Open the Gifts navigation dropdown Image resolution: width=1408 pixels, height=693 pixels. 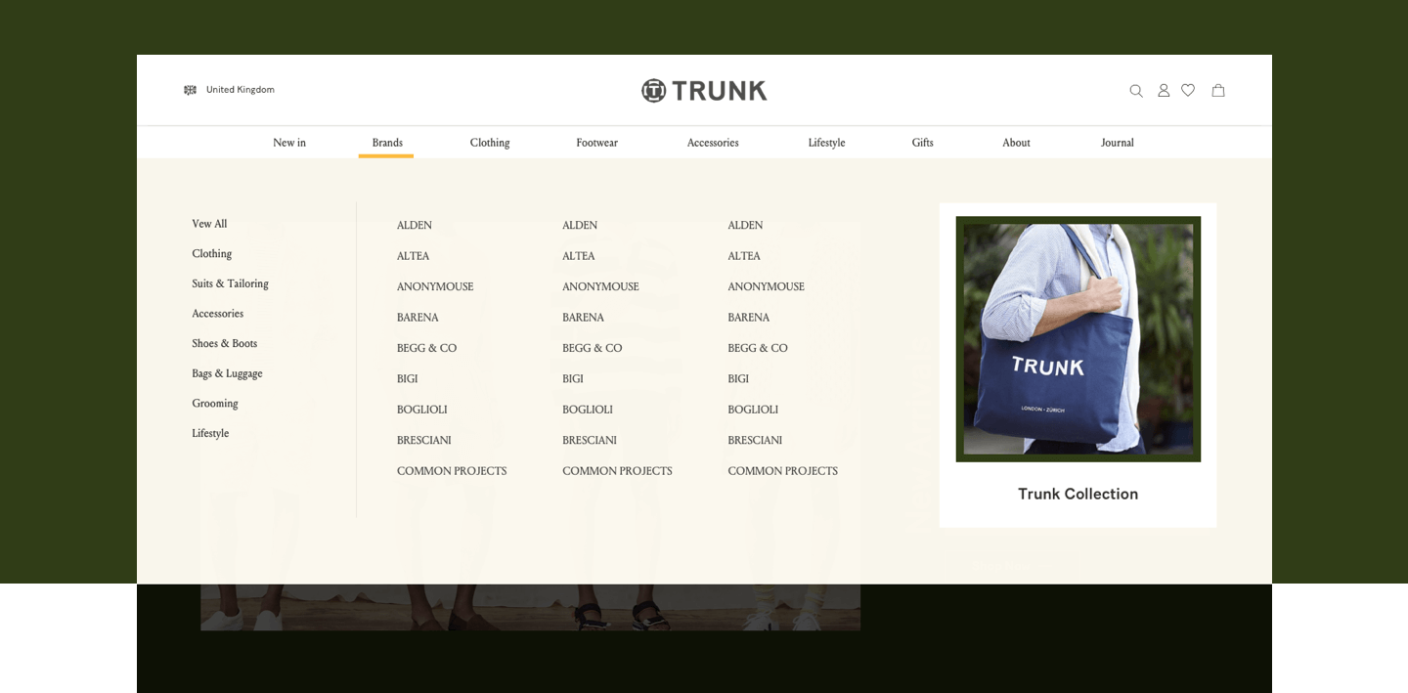pyautogui.click(x=922, y=142)
